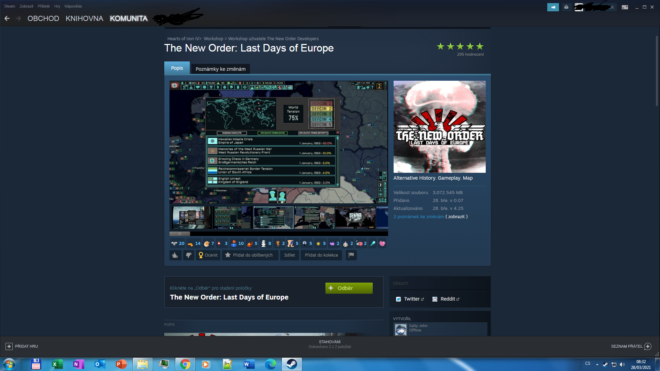This screenshot has height=371, width=660.
Task: Open Google Chrome from the taskbar
Action: tap(185, 364)
